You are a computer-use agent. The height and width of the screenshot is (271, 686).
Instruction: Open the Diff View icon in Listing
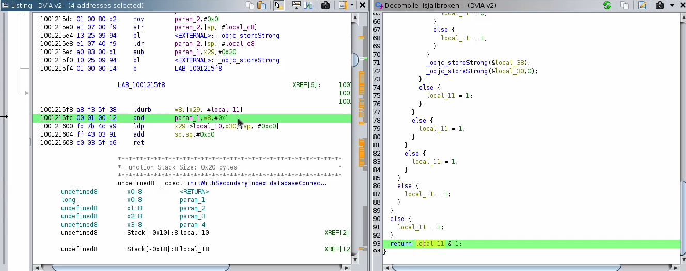[308, 5]
